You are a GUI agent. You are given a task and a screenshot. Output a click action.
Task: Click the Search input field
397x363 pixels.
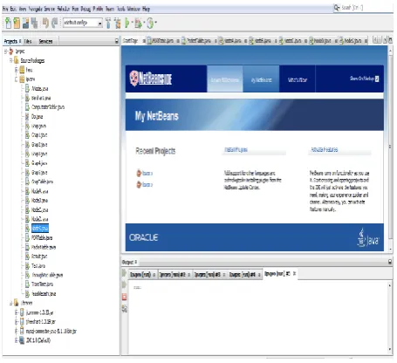(366, 8)
